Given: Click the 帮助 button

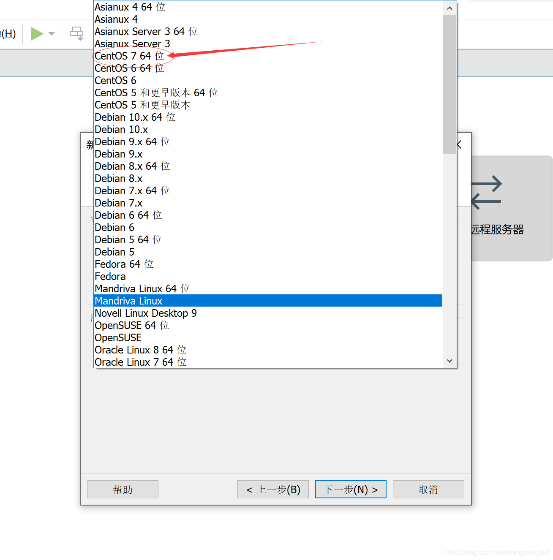Looking at the screenshot, I should point(123,489).
